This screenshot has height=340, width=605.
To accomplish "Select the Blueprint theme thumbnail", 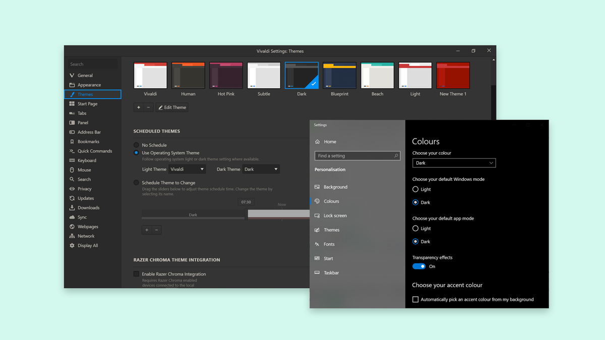I will (x=339, y=76).
